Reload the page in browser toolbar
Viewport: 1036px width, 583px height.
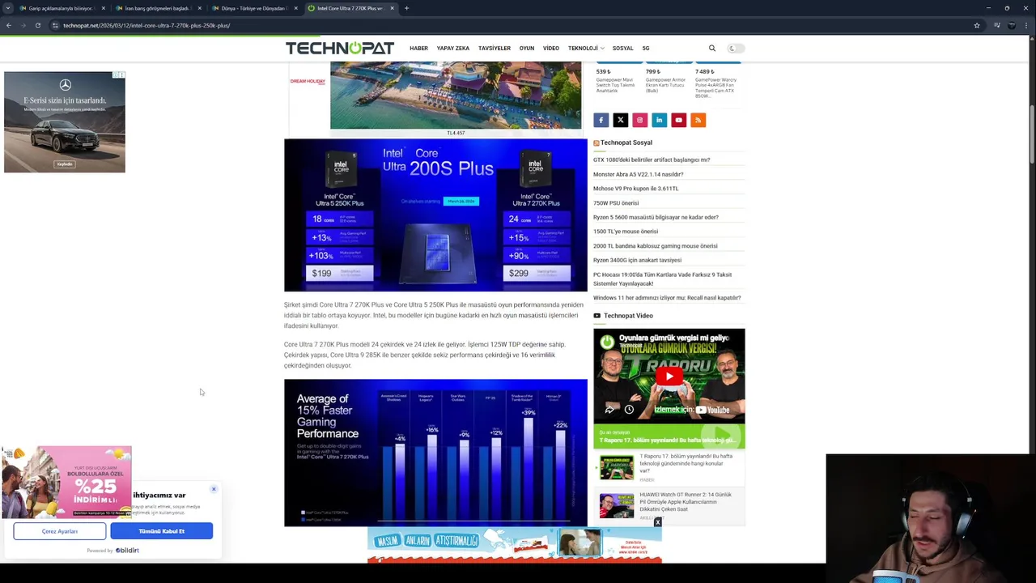[x=37, y=25]
